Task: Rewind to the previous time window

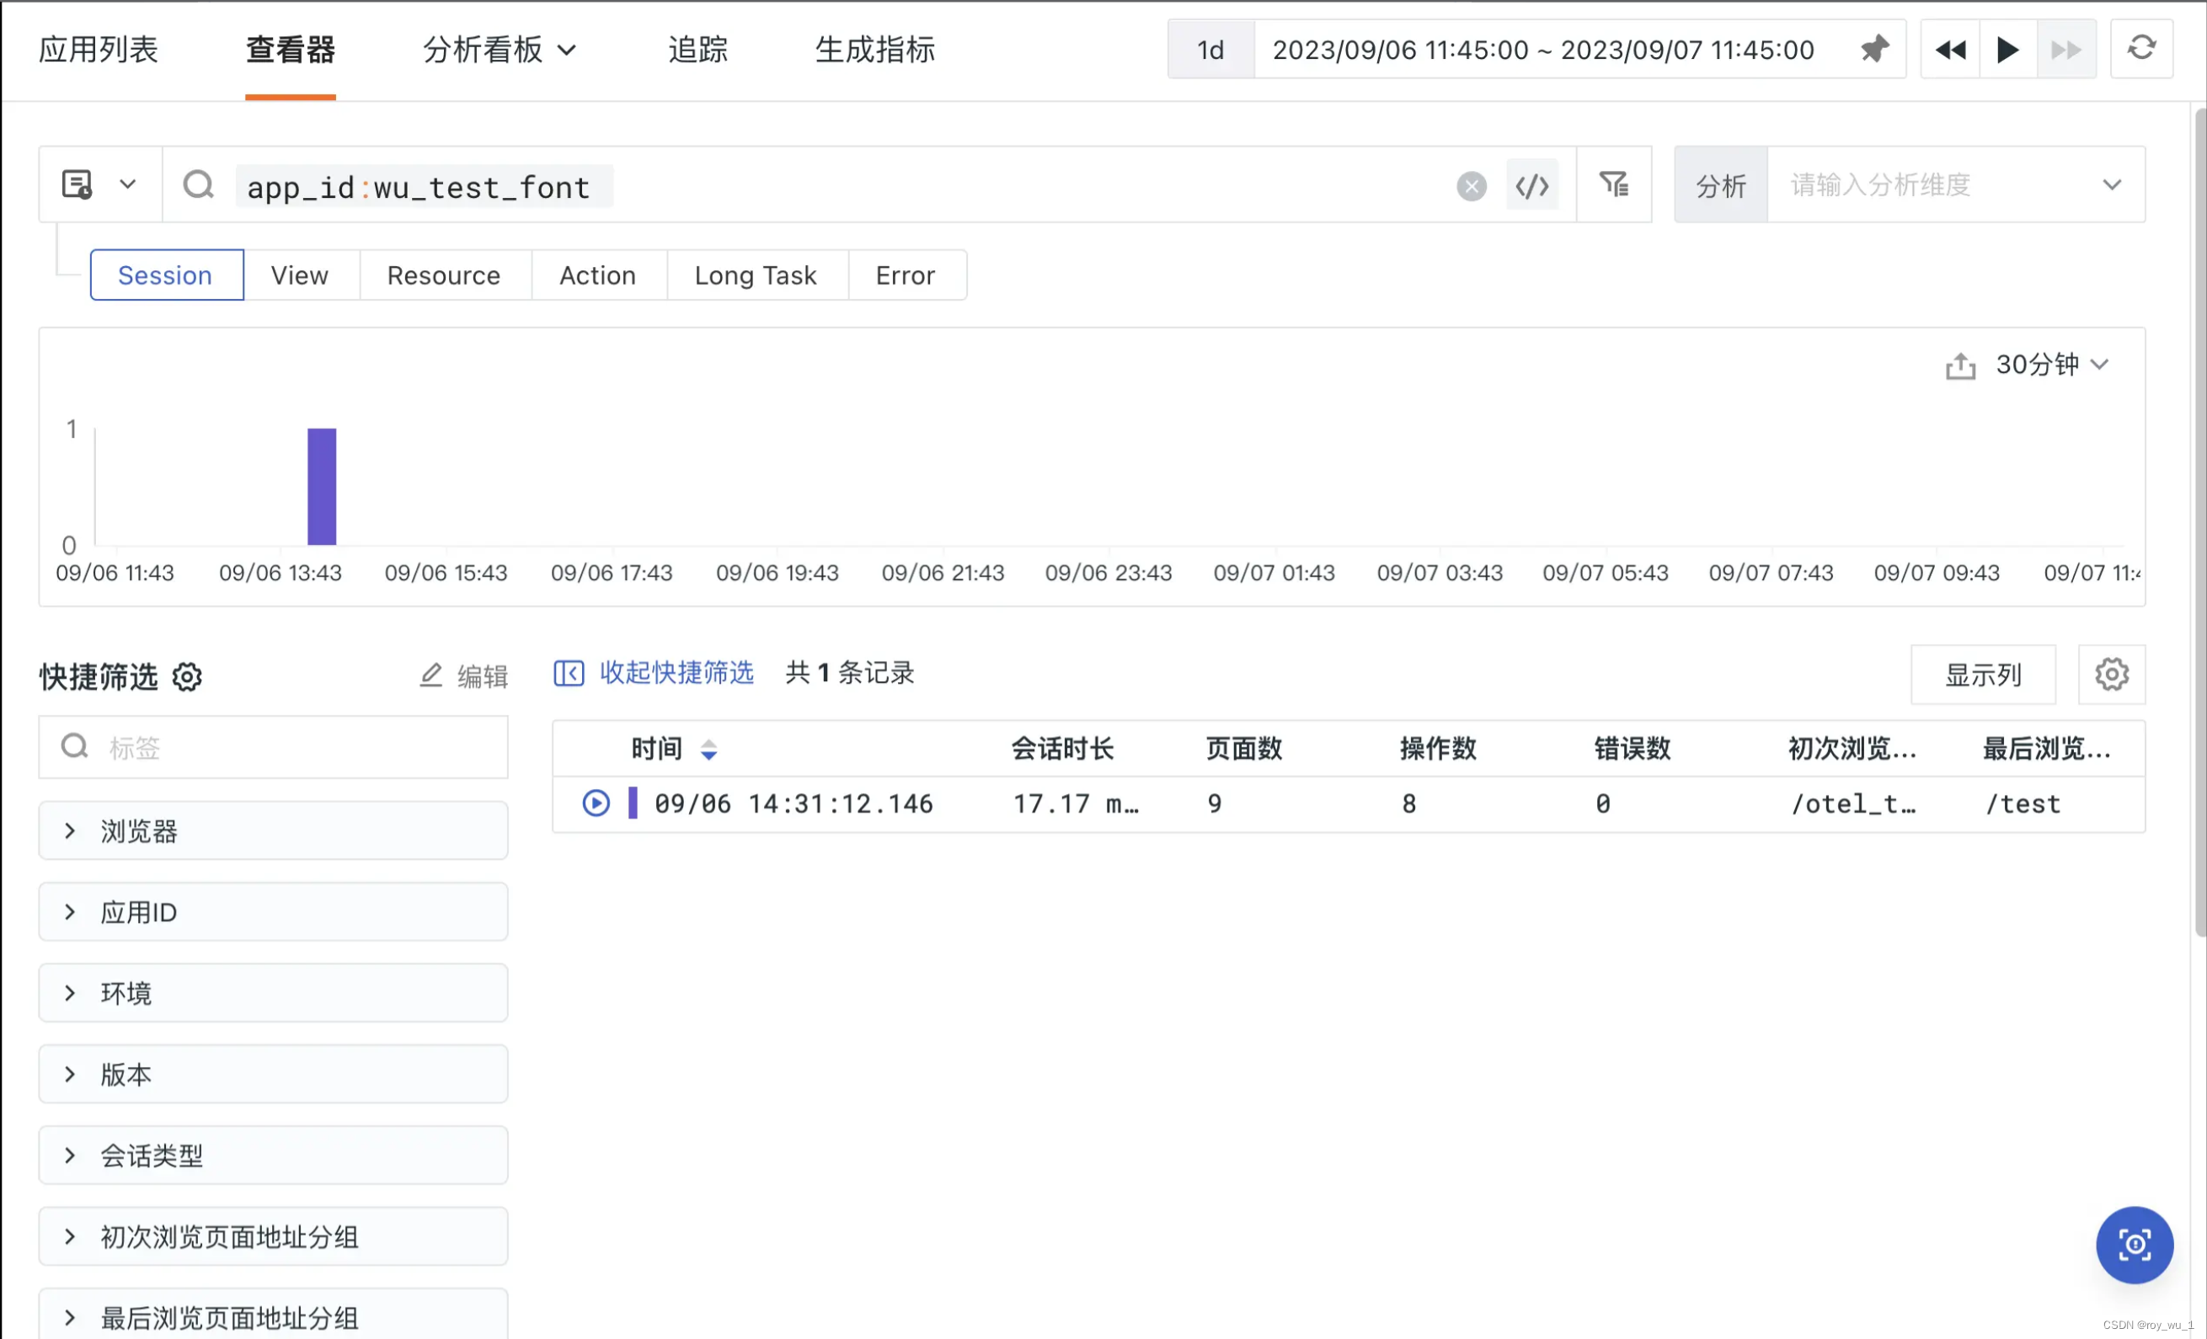Action: point(1949,49)
